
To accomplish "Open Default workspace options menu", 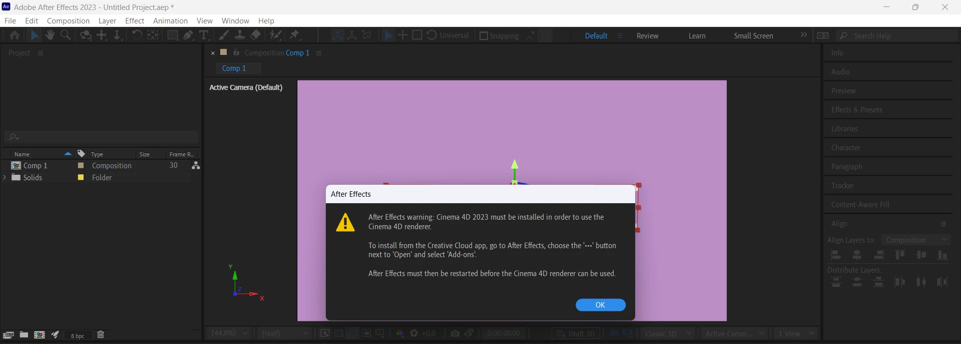I will pyautogui.click(x=620, y=36).
